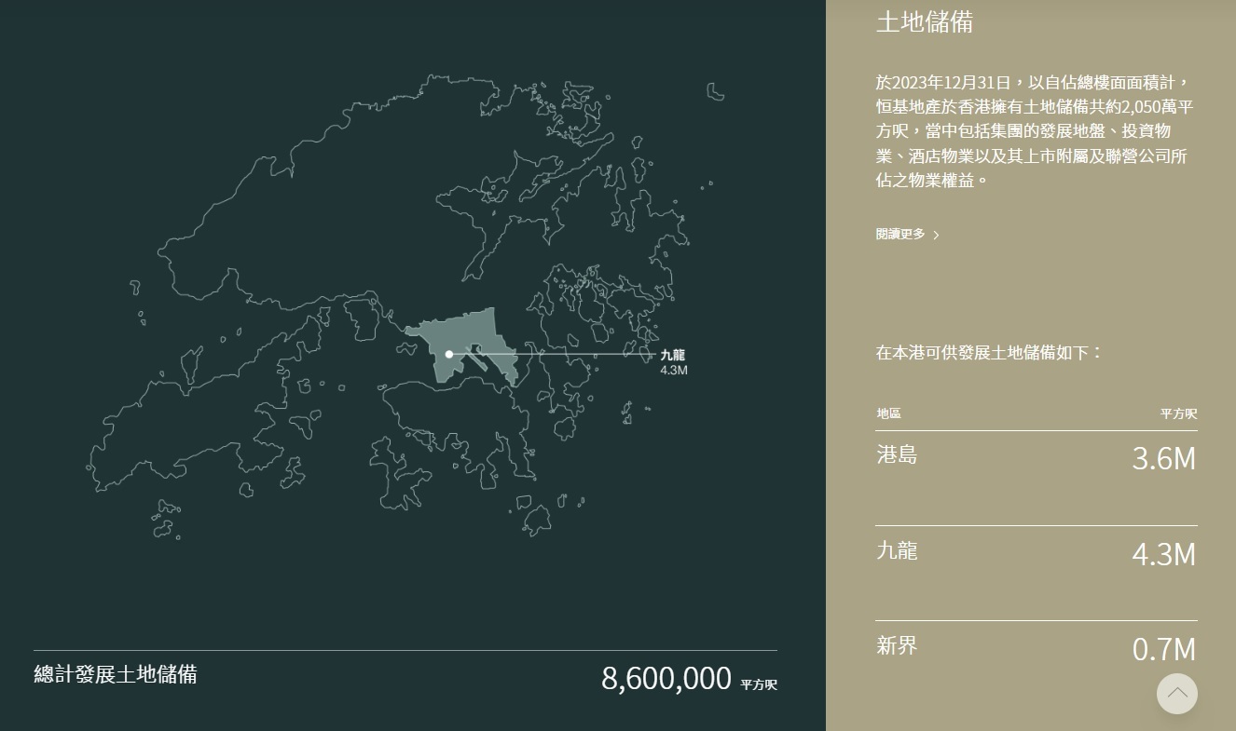Click the 0.7M value for 新界
The image size is (1236, 731).
(x=1163, y=649)
